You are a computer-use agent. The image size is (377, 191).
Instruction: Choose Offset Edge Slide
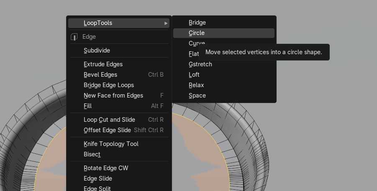coord(107,130)
